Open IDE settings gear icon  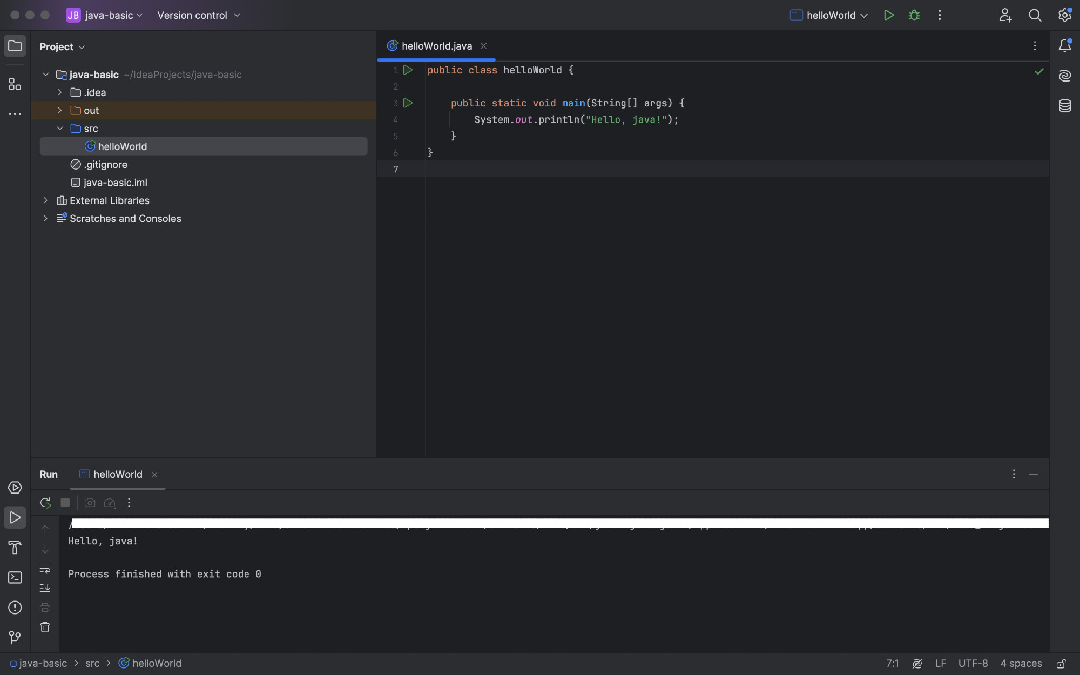point(1065,15)
